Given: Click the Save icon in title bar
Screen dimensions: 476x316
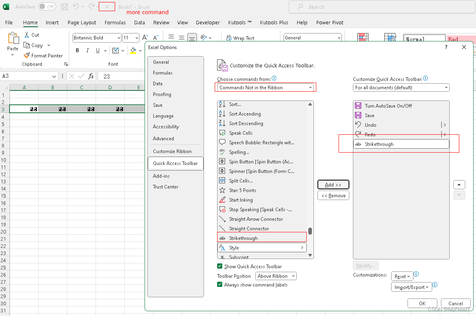Looking at the screenshot, I should coord(65,7).
